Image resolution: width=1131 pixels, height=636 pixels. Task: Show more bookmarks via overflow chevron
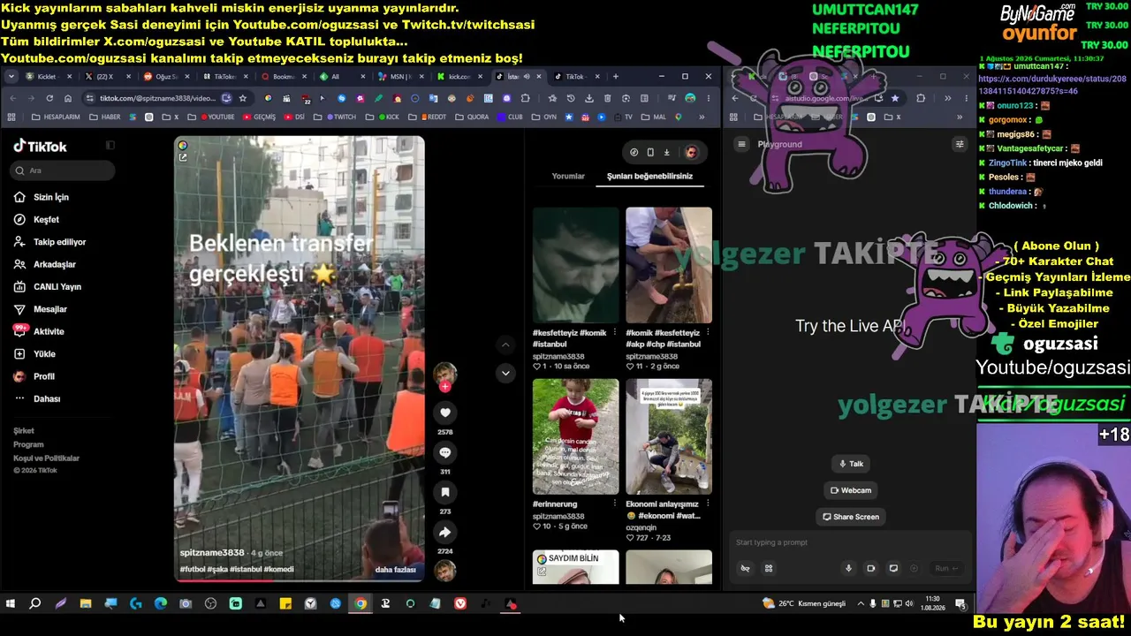point(702,117)
